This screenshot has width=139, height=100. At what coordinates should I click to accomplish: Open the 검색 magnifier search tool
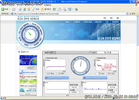36,9
